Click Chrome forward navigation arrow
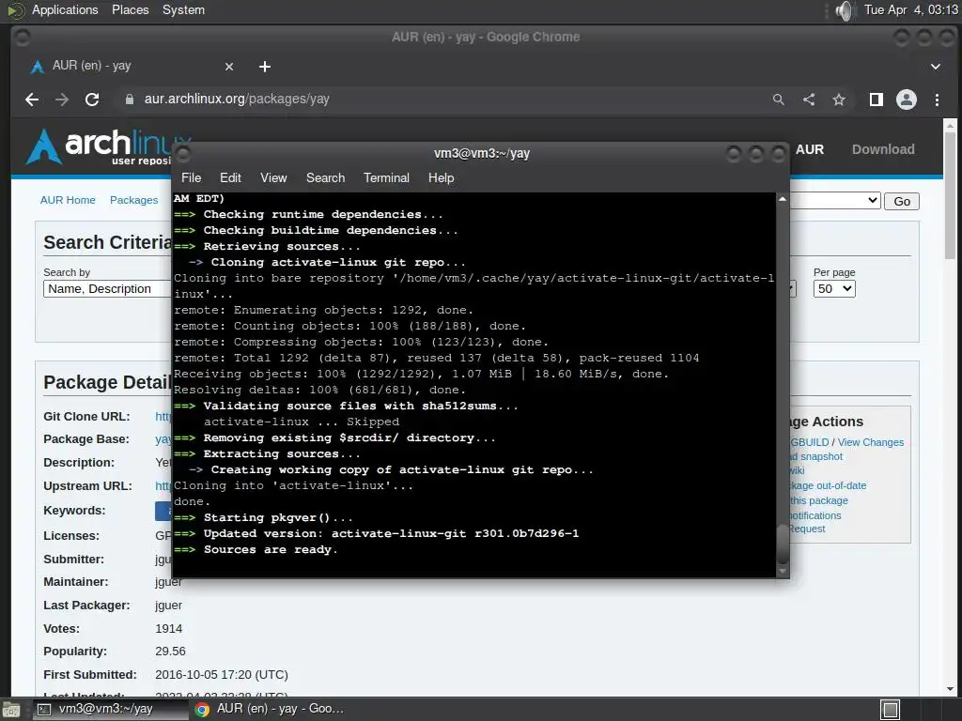Viewport: 962px width, 721px height. pyautogui.click(x=62, y=100)
